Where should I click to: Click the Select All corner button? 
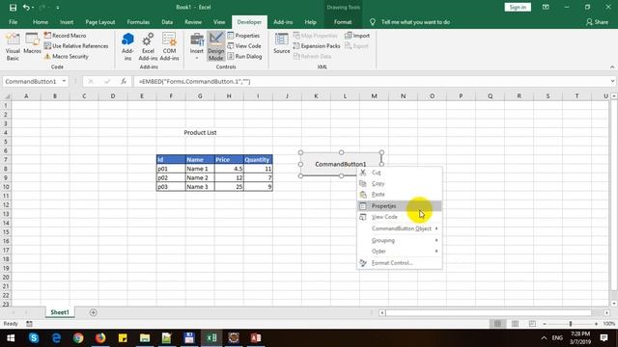tap(7, 96)
